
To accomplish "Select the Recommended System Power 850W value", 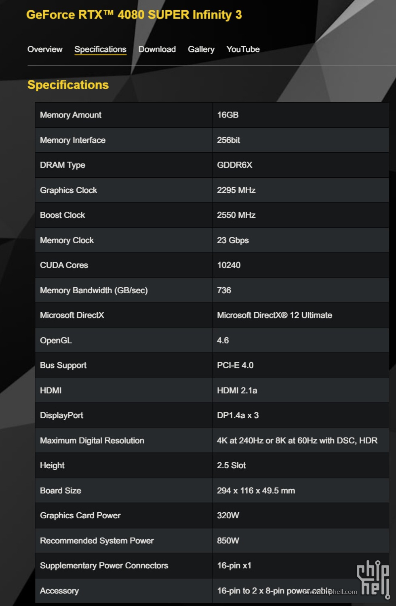I will coord(228,541).
